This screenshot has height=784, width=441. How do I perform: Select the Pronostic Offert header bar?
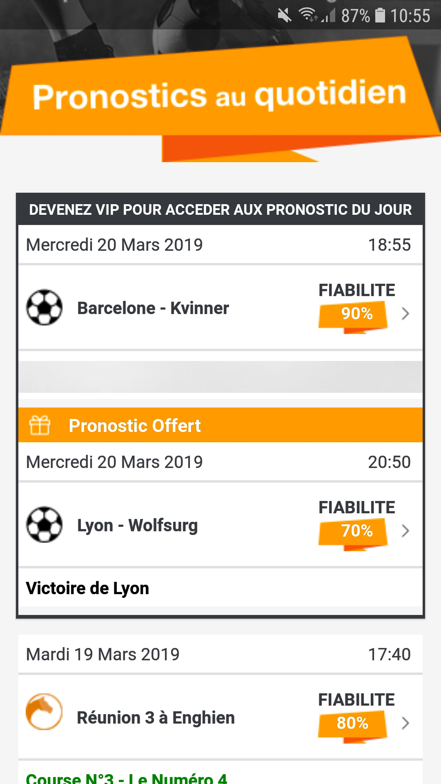click(220, 425)
